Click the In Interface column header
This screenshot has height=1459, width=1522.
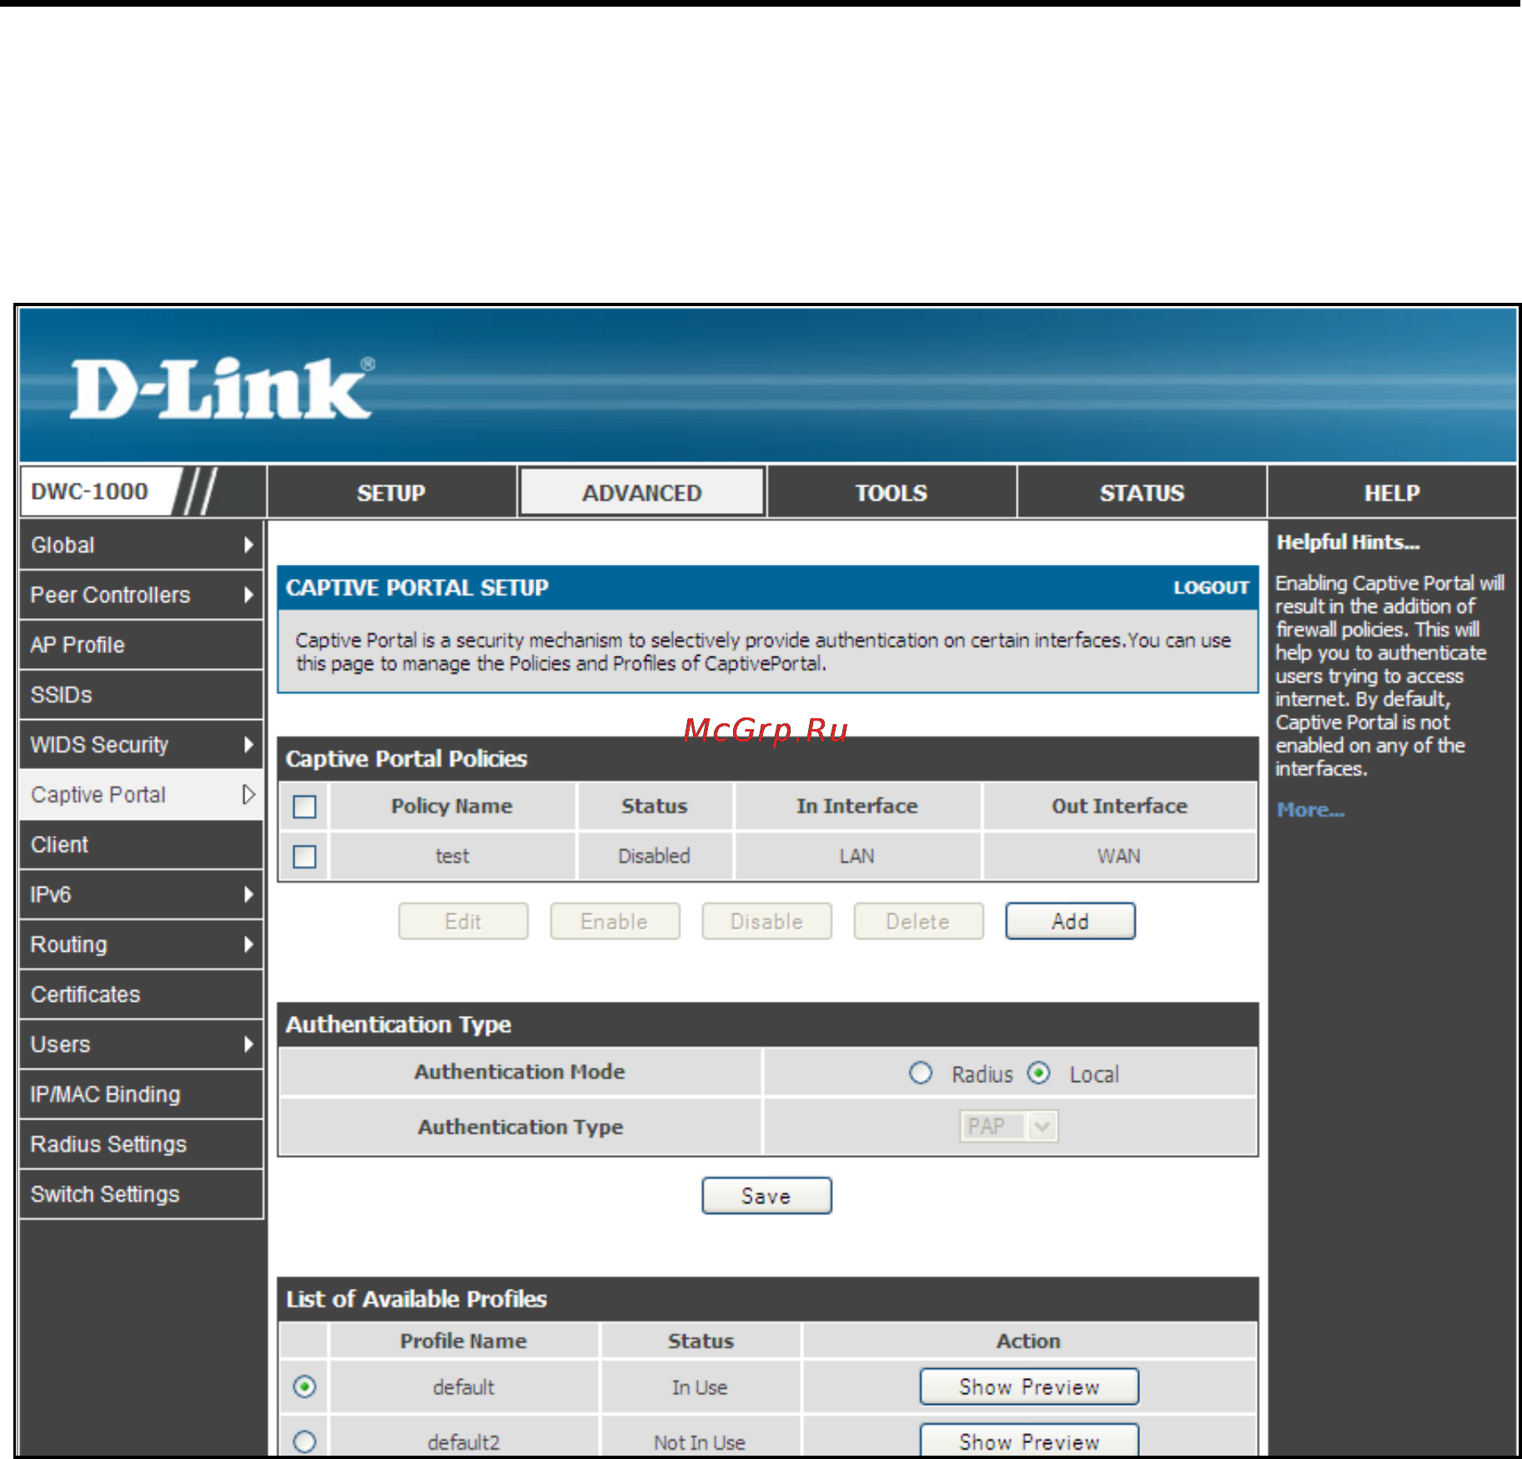click(x=857, y=806)
